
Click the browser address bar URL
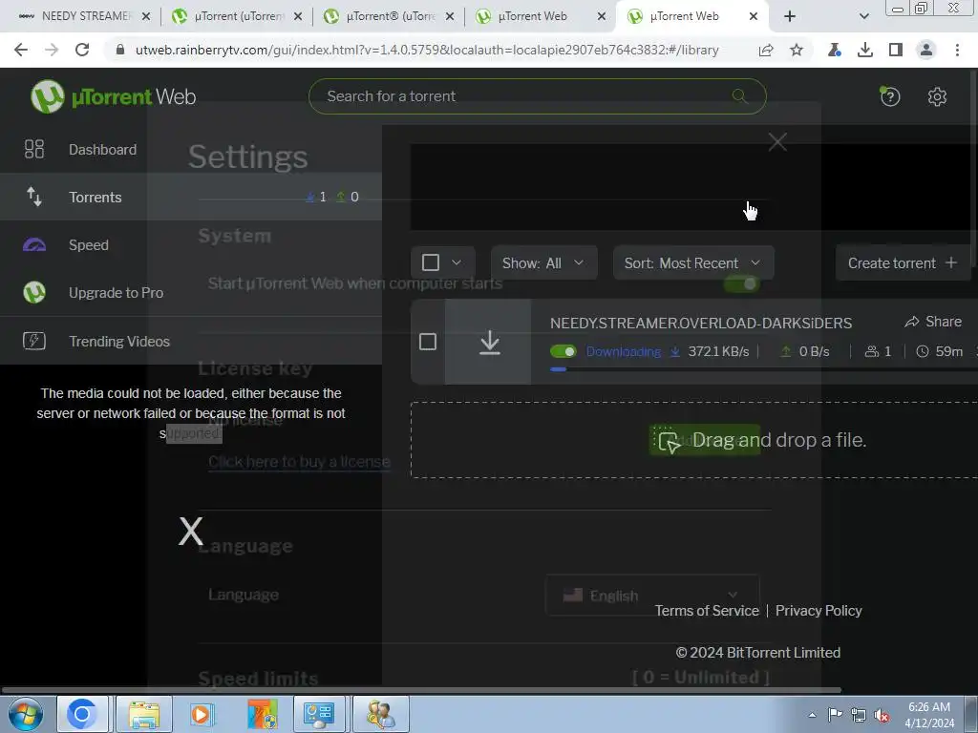click(x=427, y=50)
